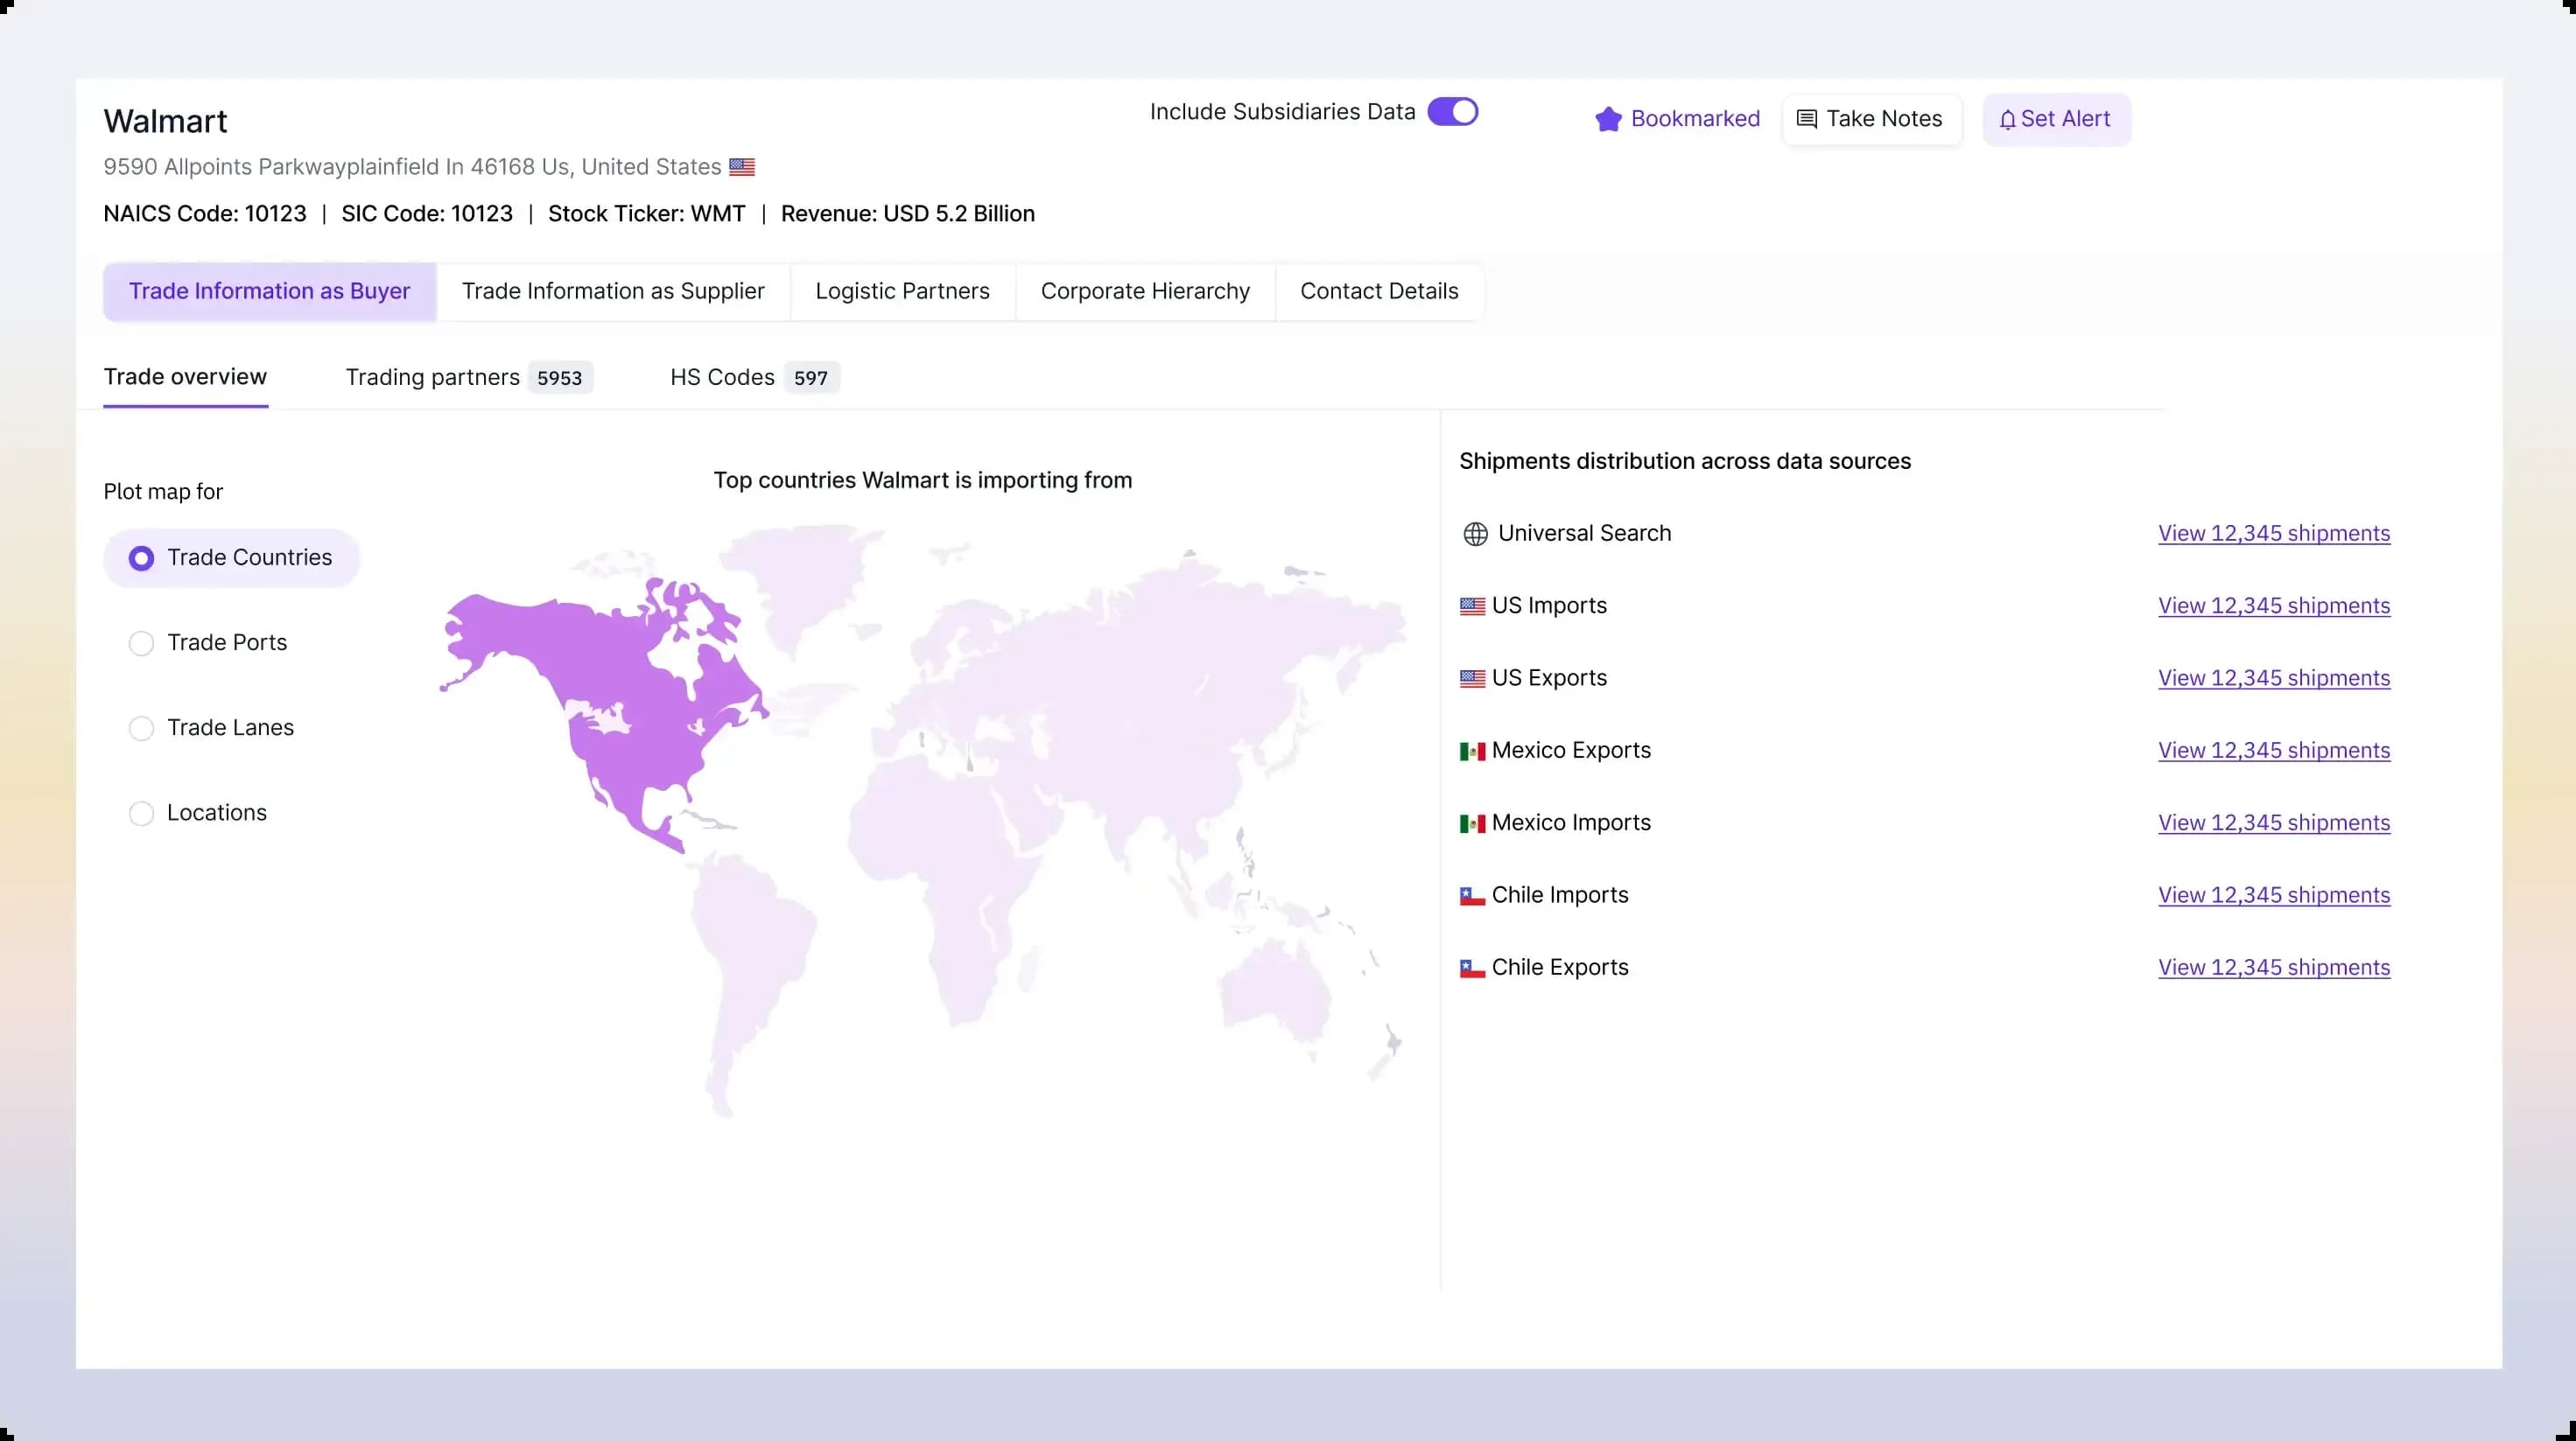Select the Locations radio button
Image resolution: width=2576 pixels, height=1441 pixels.
point(141,813)
